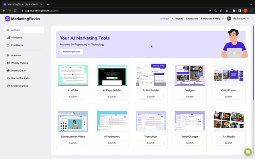Click the AI Projects bar chart icon
255x159 pixels.
[x=8, y=37]
